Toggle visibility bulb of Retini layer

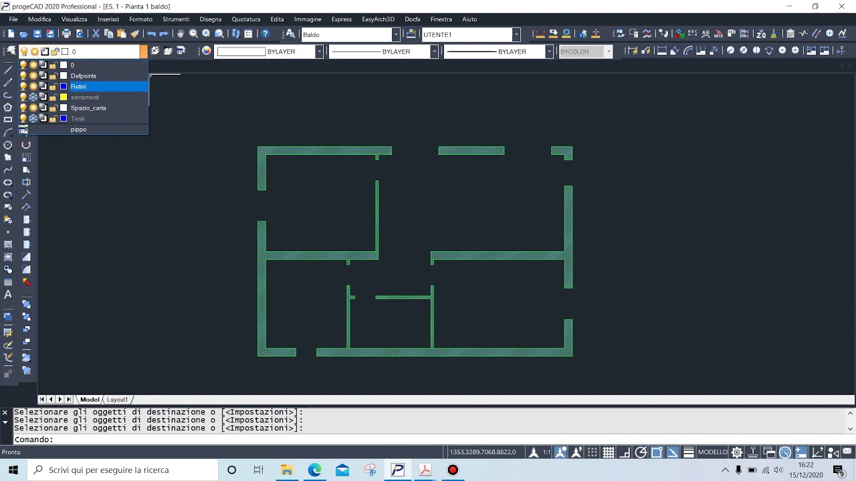(x=23, y=86)
